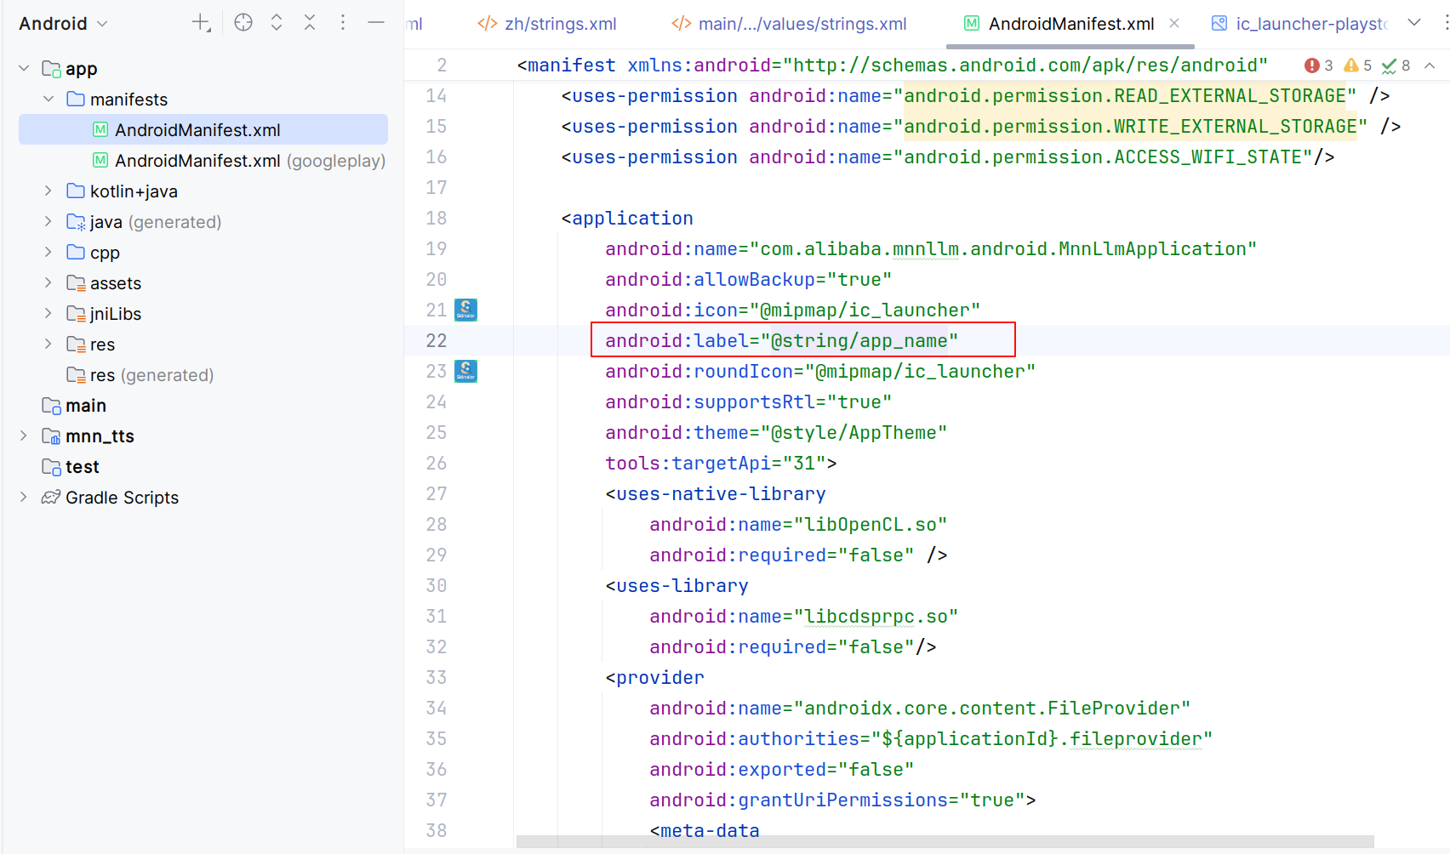Viewport: 1450px width, 854px height.
Task: Switch to zh/strings.xml tab
Action: point(547,24)
